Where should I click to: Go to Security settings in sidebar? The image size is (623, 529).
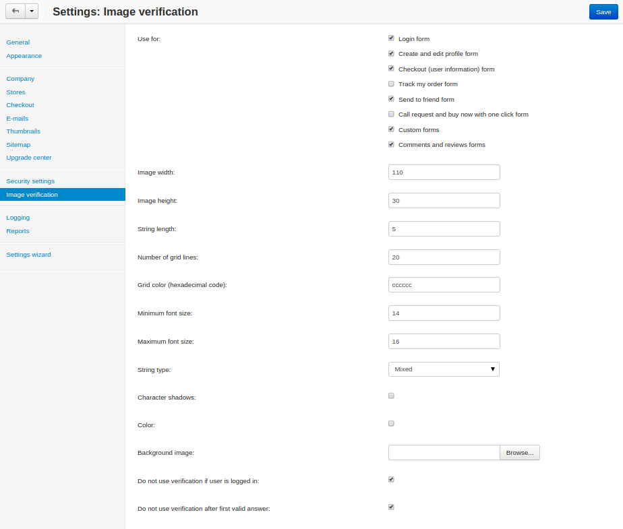pos(30,181)
